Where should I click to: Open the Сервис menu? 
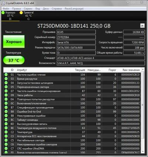pyautogui.click(x=28, y=8)
